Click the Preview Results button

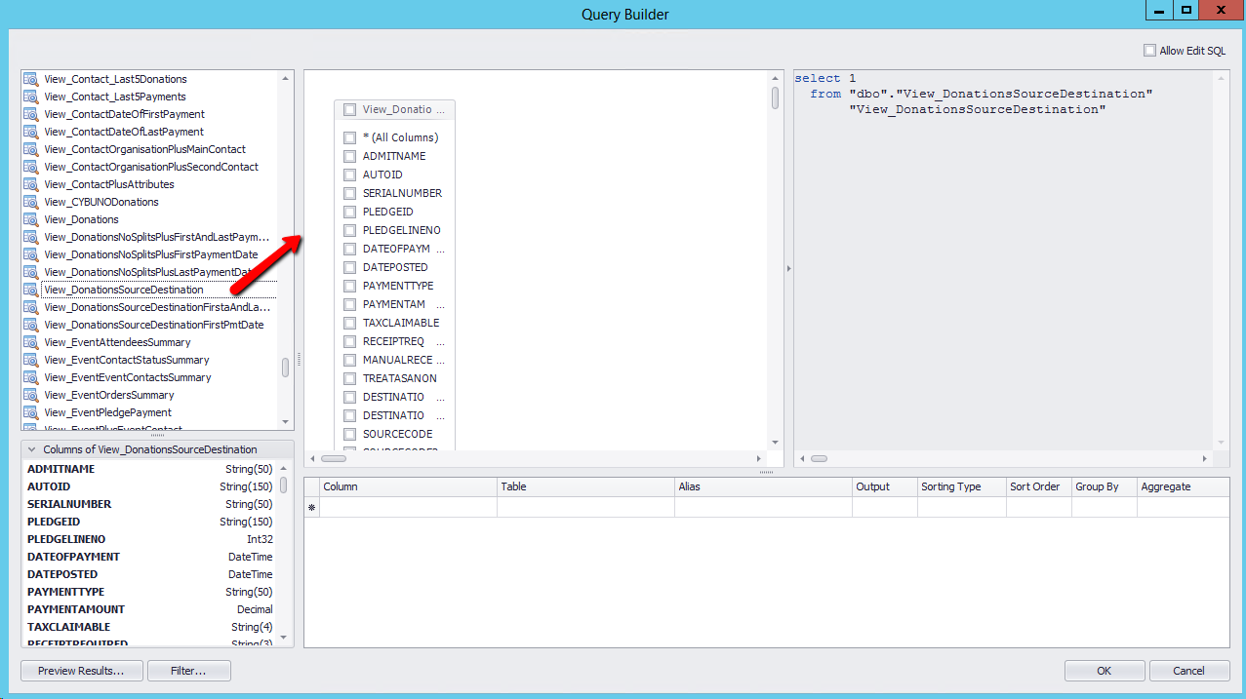[82, 671]
